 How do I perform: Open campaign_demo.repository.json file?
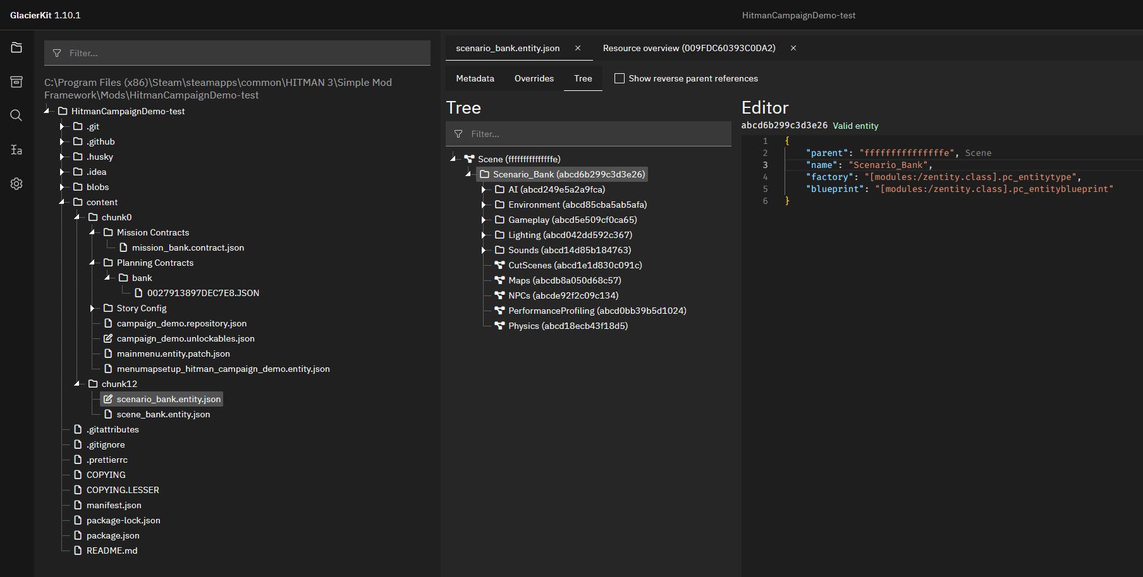(x=181, y=323)
